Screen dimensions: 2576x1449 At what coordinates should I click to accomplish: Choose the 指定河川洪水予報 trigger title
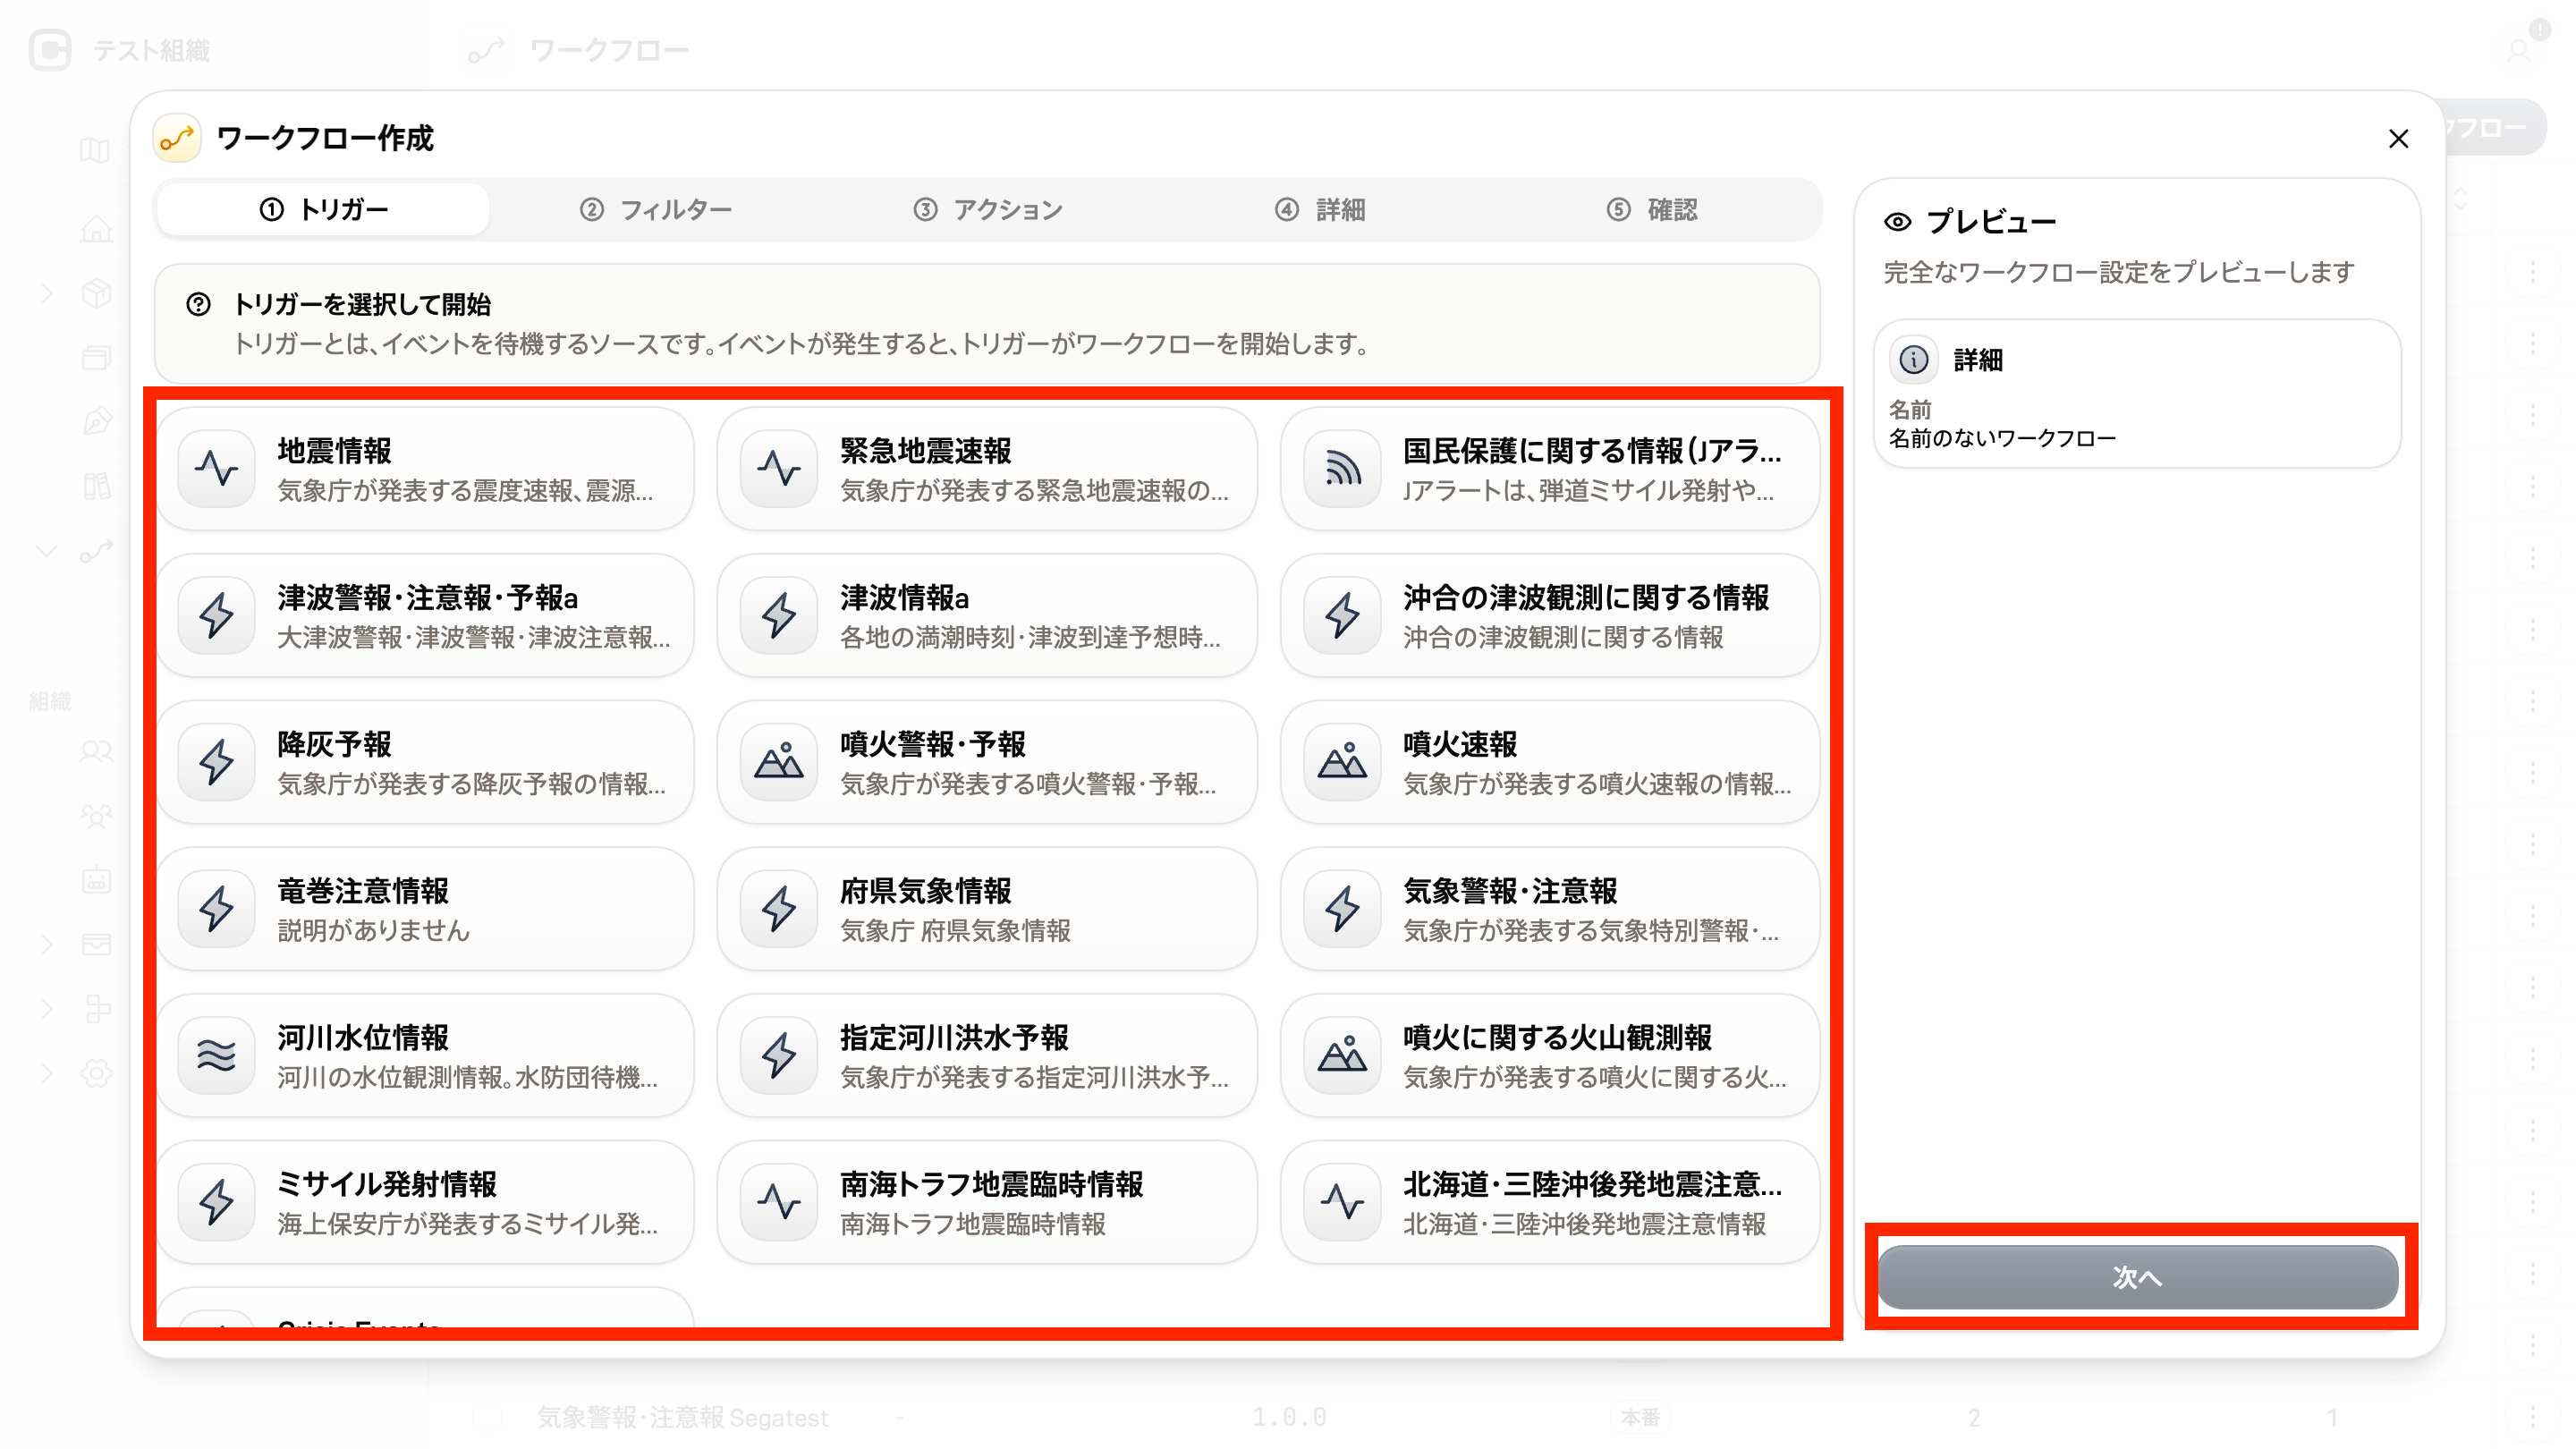click(x=955, y=1038)
